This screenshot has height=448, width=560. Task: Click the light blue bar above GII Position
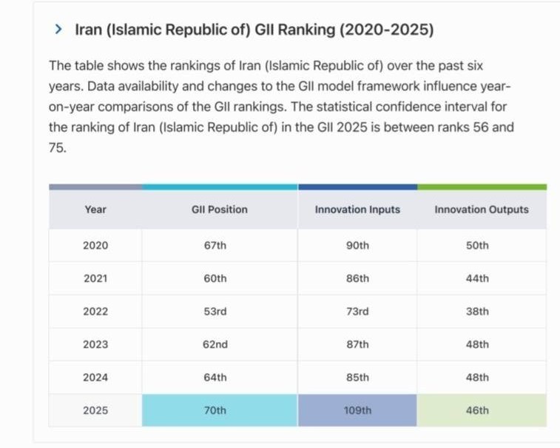pyautogui.click(x=219, y=187)
